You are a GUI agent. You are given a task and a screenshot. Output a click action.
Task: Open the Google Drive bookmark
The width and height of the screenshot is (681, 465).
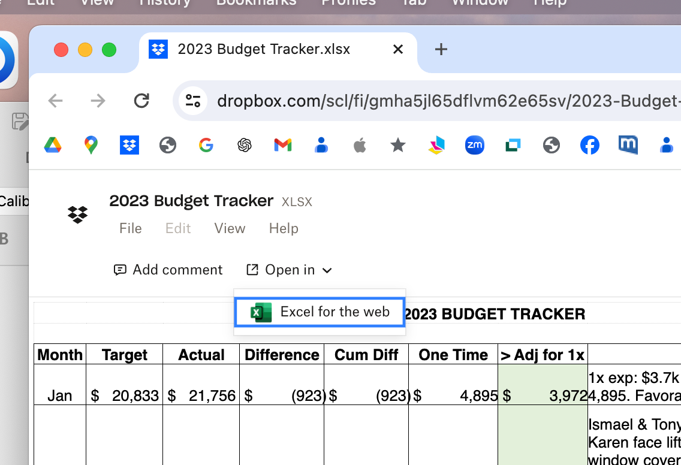pyautogui.click(x=53, y=145)
